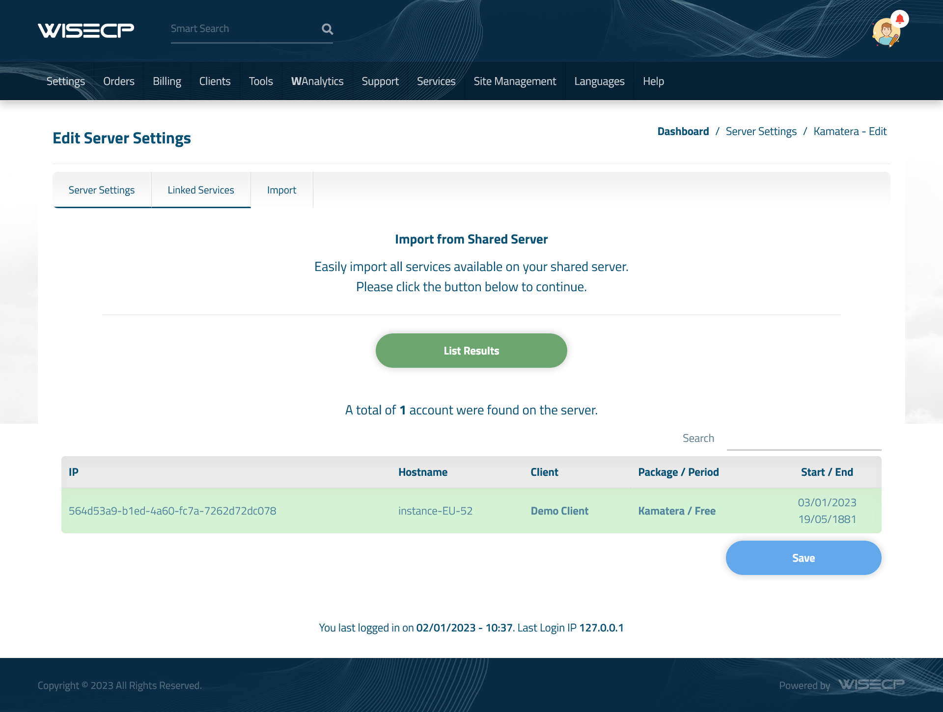Screen dimensions: 943x712
Task: Open the Billing menu item
Action: click(x=166, y=81)
